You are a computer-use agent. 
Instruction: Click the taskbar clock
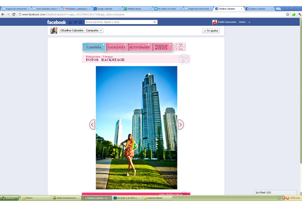pos(295,198)
